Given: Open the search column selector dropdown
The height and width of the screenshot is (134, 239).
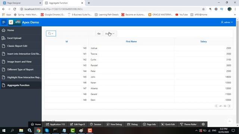Looking at the screenshot, I should (x=51, y=33).
